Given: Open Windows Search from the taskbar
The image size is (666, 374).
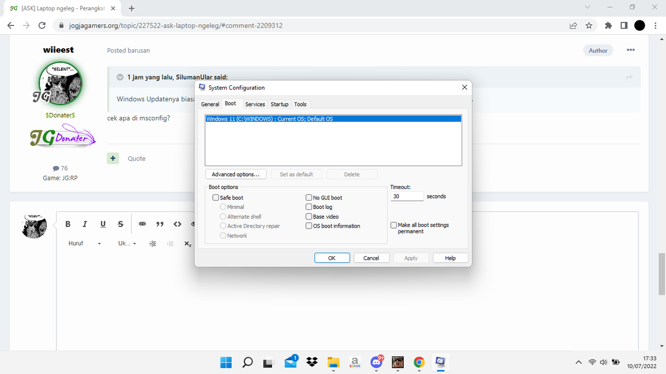Looking at the screenshot, I should [x=248, y=362].
